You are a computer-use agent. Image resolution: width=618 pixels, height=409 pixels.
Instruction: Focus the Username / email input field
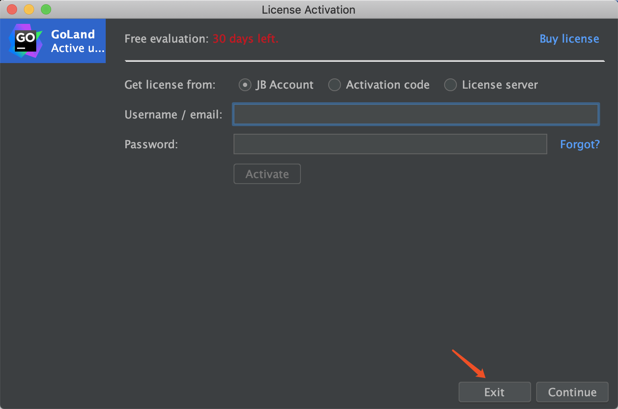point(416,114)
